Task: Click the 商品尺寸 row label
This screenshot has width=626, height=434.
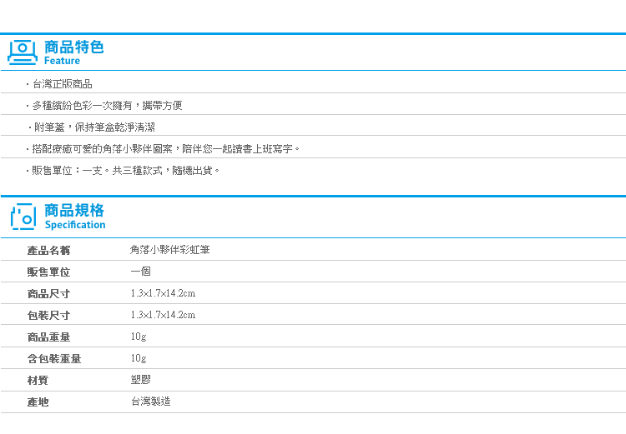Action: coord(48,294)
